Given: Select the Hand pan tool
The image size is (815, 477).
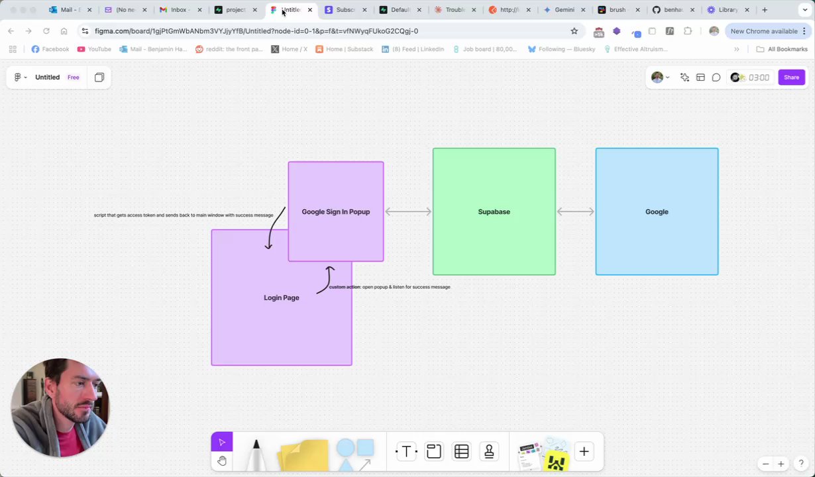Looking at the screenshot, I should pos(222,460).
